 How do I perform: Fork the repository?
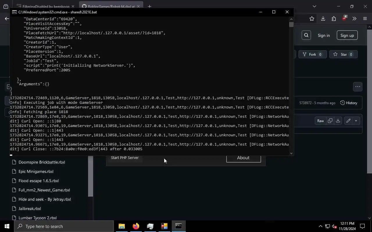(x=312, y=54)
